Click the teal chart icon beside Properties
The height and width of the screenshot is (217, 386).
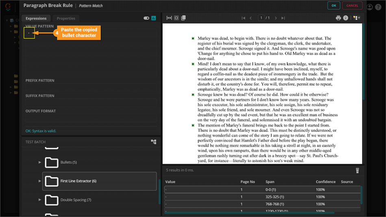[x=154, y=18]
